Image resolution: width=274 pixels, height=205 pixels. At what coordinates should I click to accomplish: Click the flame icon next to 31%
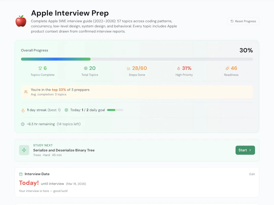tap(178, 68)
